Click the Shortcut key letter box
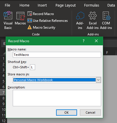 (x=33, y=67)
